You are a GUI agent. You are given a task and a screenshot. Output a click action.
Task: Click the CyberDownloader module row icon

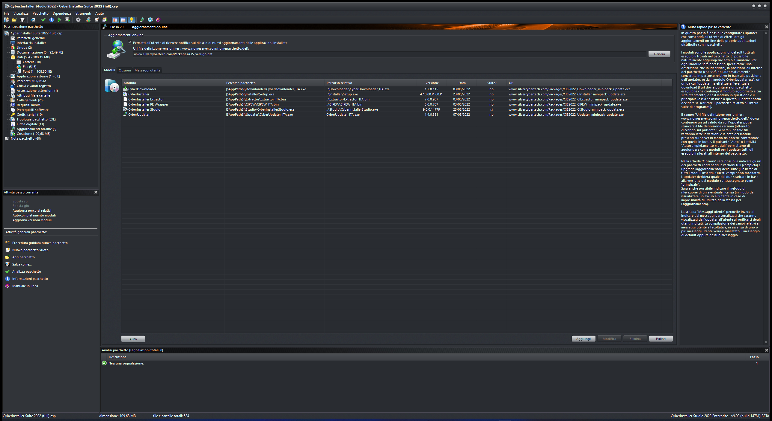125,89
